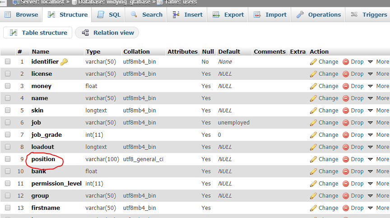Open the Export tab
Image resolution: width=390 pixels, height=218 pixels.
tap(228, 14)
